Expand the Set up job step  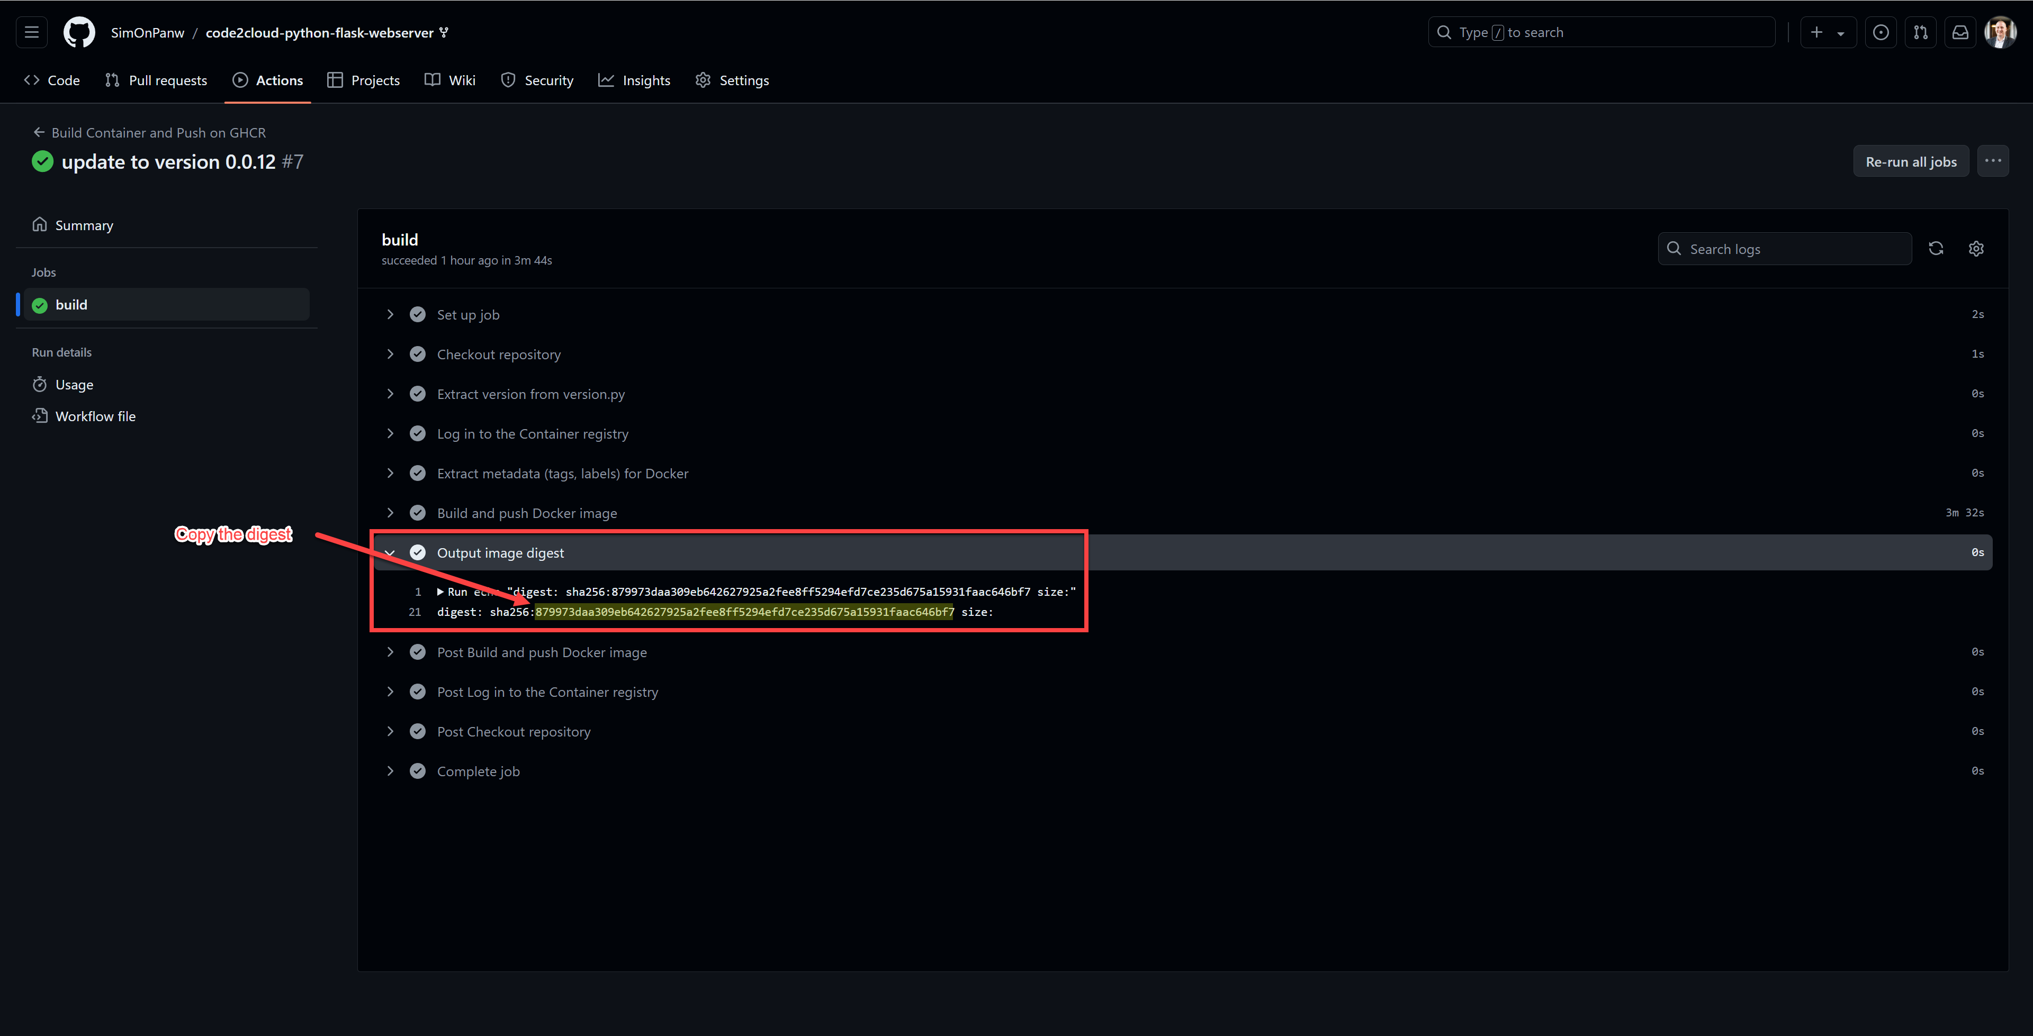point(390,314)
